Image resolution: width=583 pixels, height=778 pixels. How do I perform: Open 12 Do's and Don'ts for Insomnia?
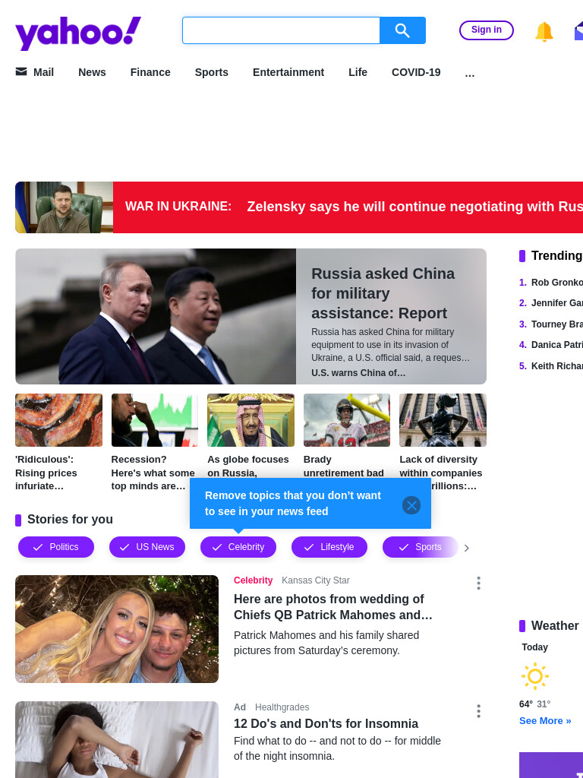[326, 723]
